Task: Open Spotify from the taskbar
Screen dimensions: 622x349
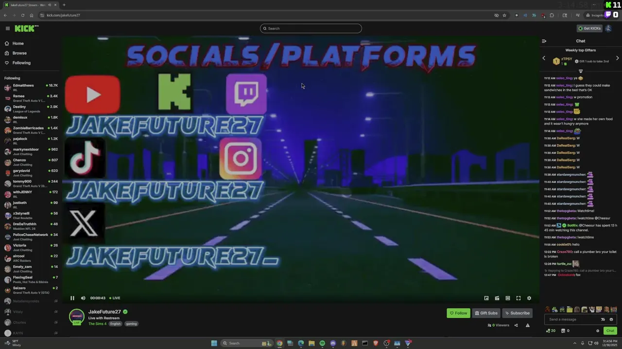Action: coord(322,343)
